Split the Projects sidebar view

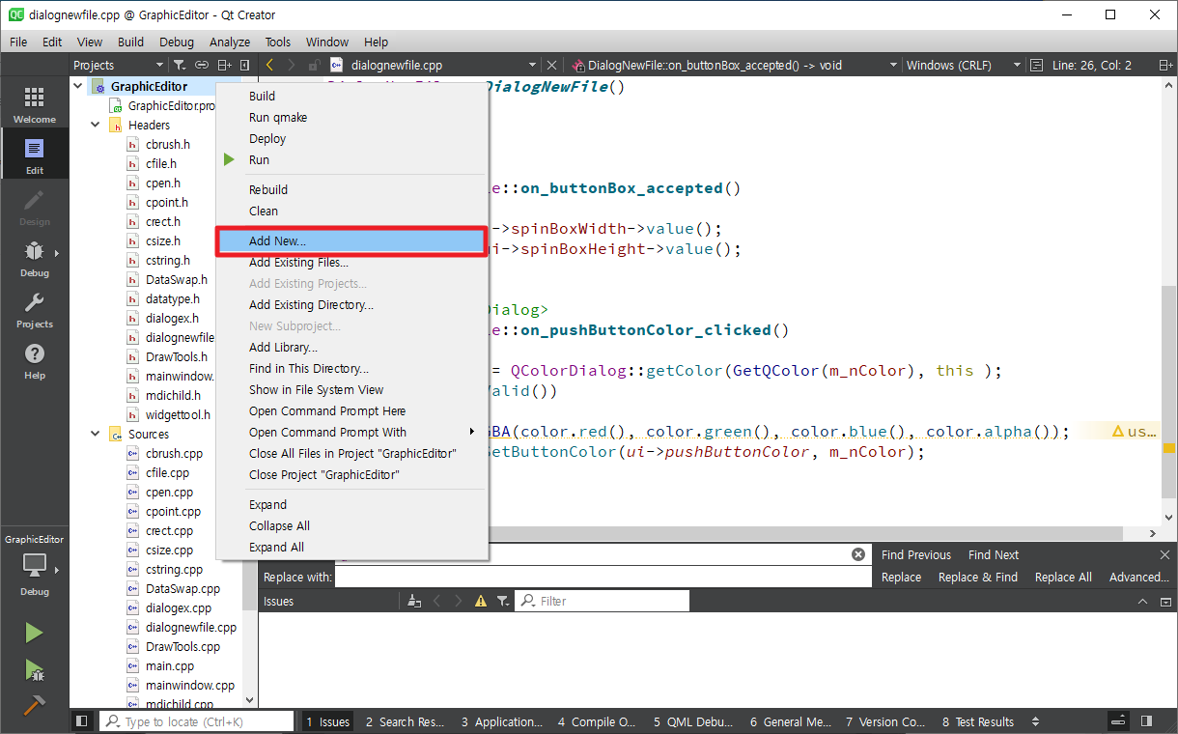(x=224, y=66)
